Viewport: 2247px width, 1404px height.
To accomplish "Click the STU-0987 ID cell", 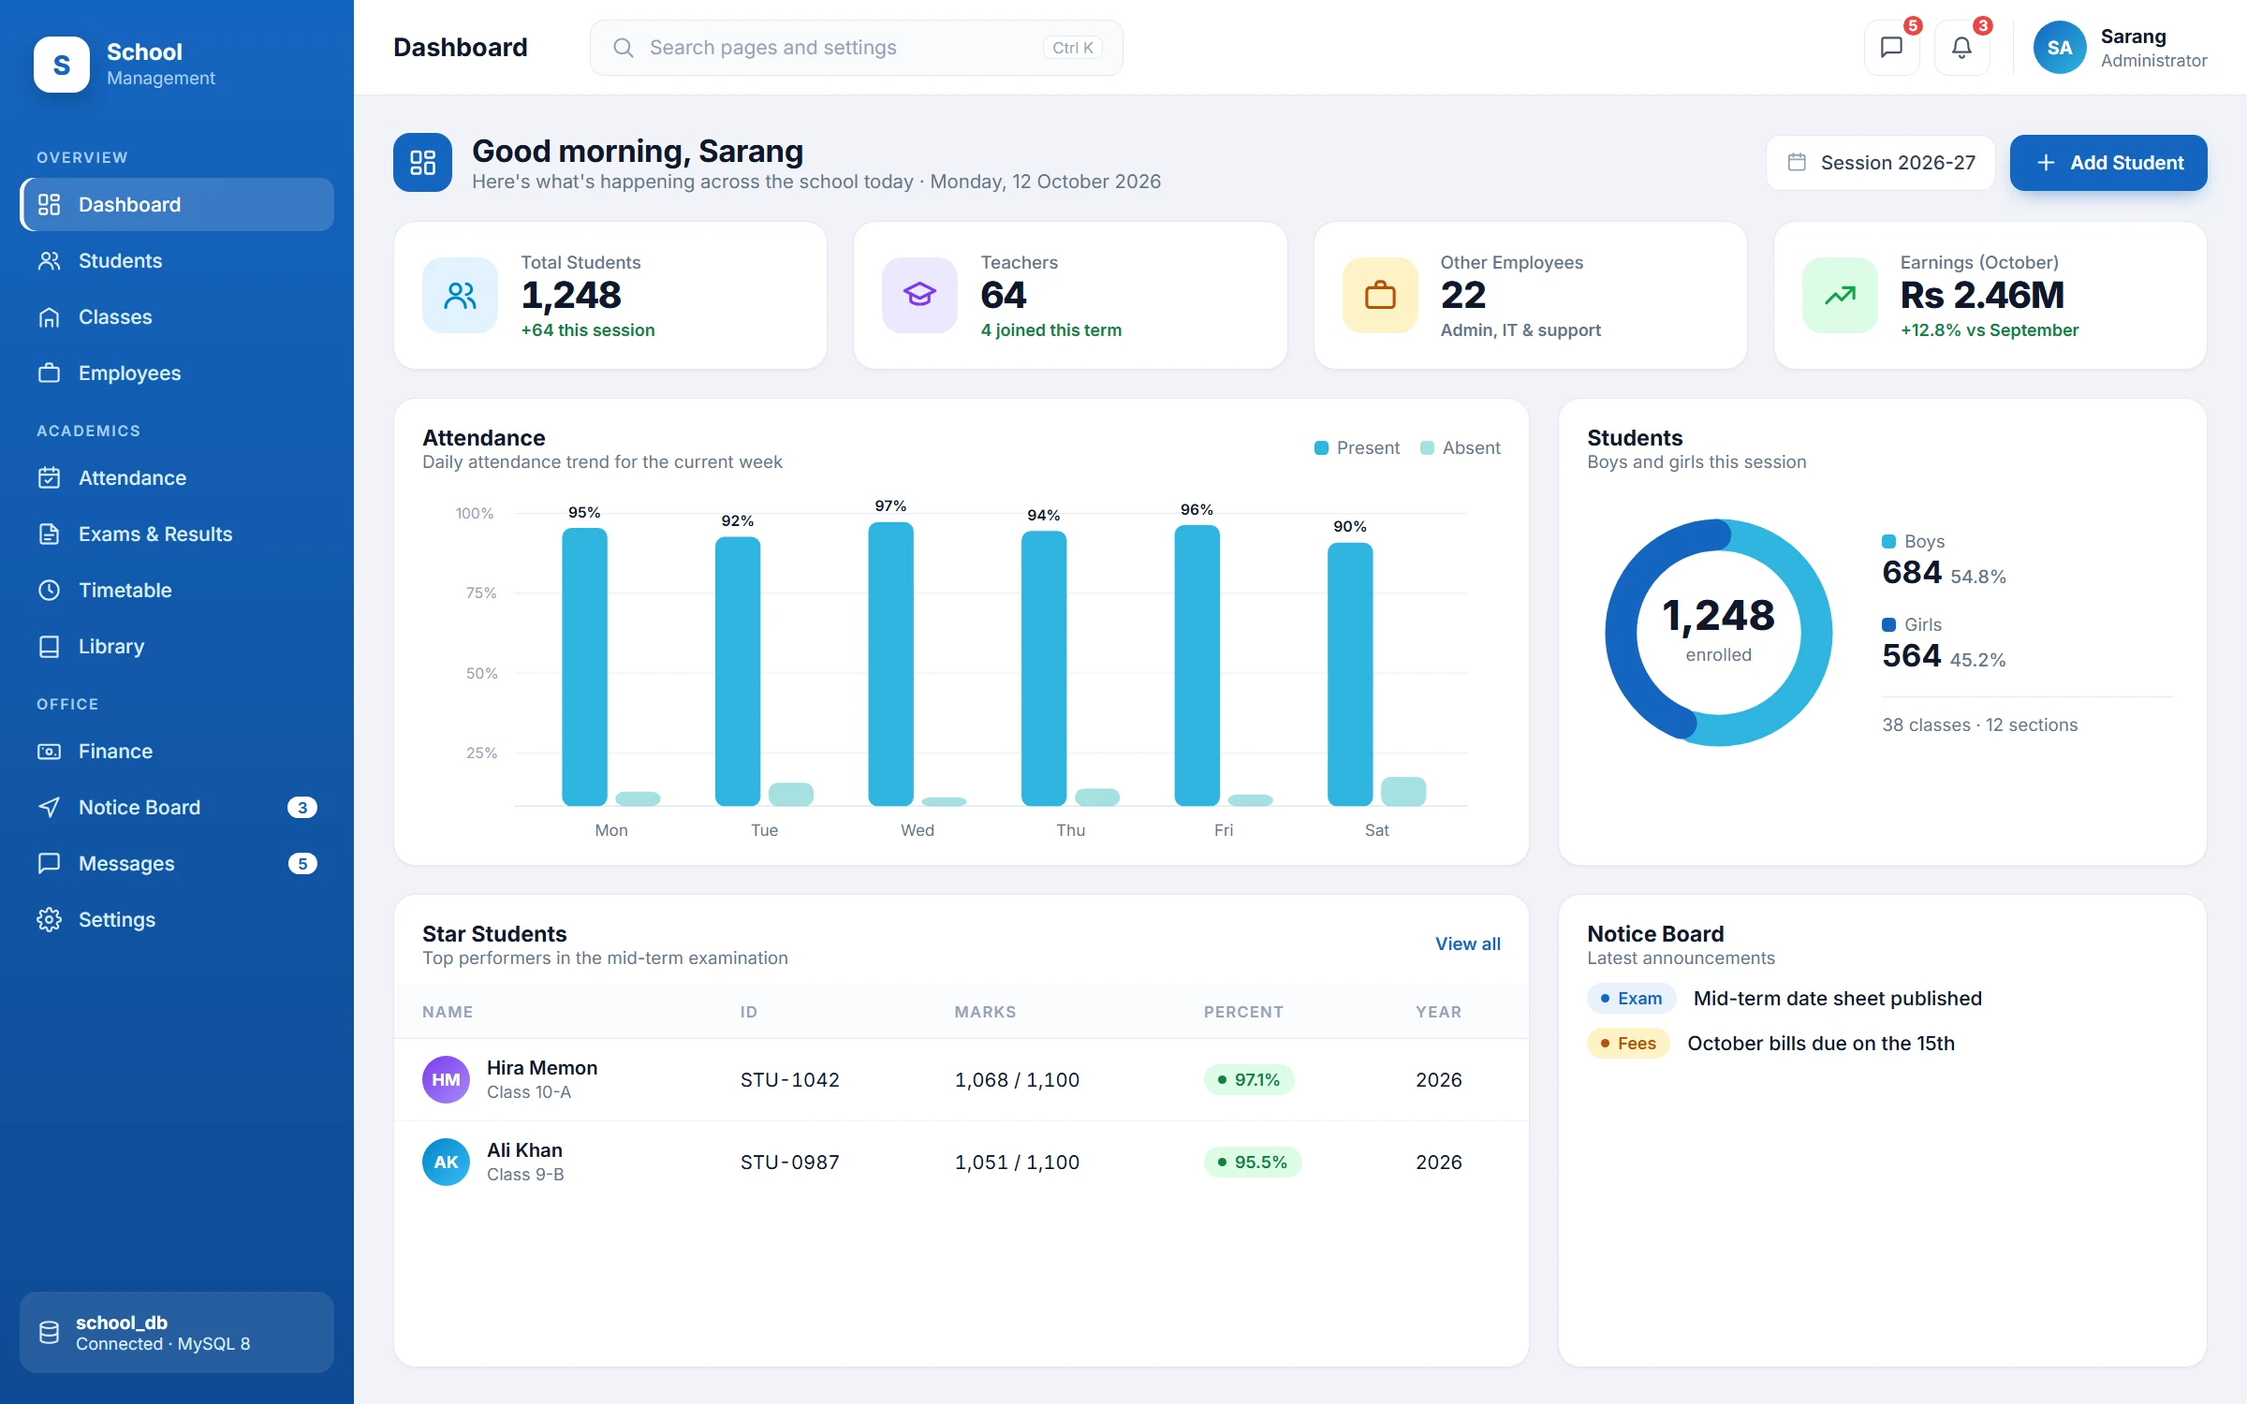I will pos(789,1163).
